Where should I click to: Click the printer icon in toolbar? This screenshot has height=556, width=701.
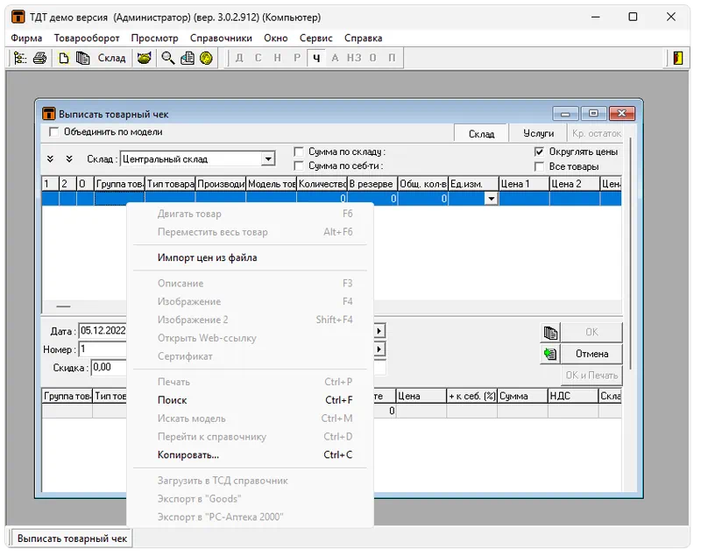[x=39, y=58]
